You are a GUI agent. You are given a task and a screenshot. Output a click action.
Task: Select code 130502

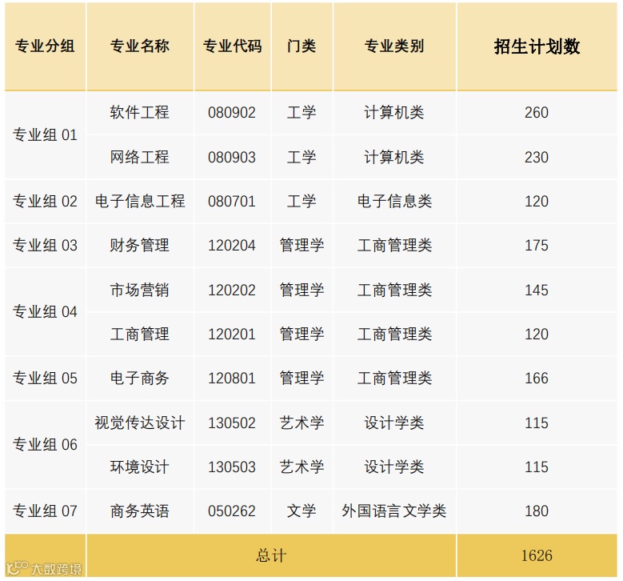232,423
